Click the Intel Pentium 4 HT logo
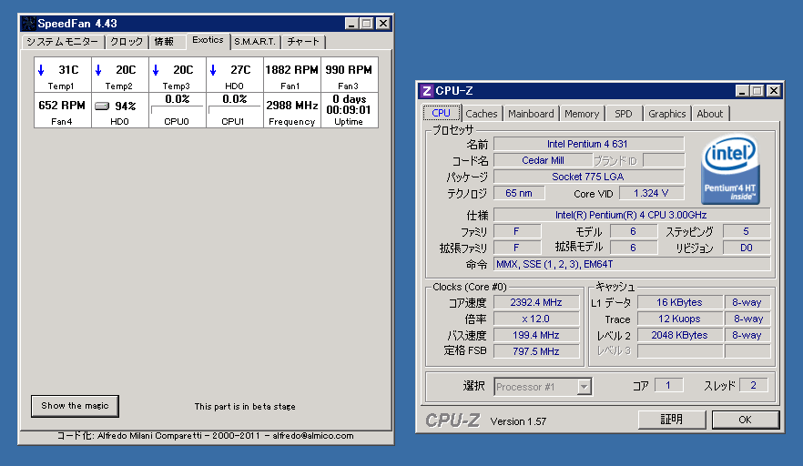Image resolution: width=803 pixels, height=466 pixels. [730, 169]
